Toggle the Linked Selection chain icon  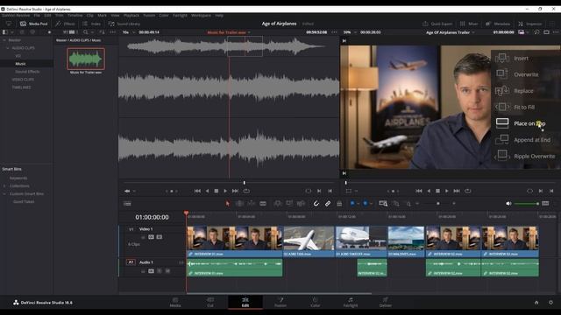tap(328, 204)
